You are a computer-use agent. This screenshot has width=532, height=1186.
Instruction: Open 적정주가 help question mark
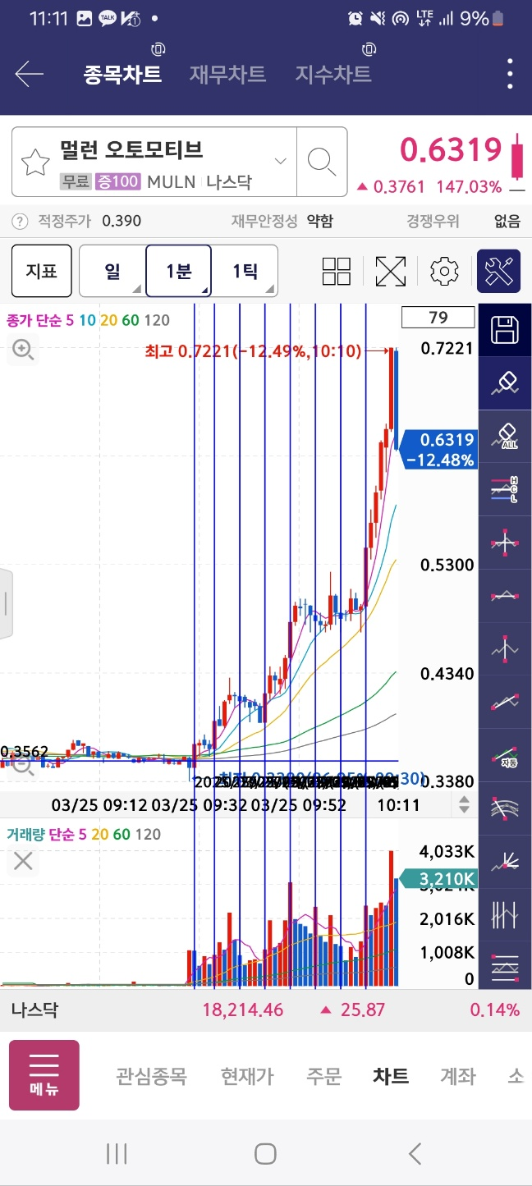click(20, 221)
